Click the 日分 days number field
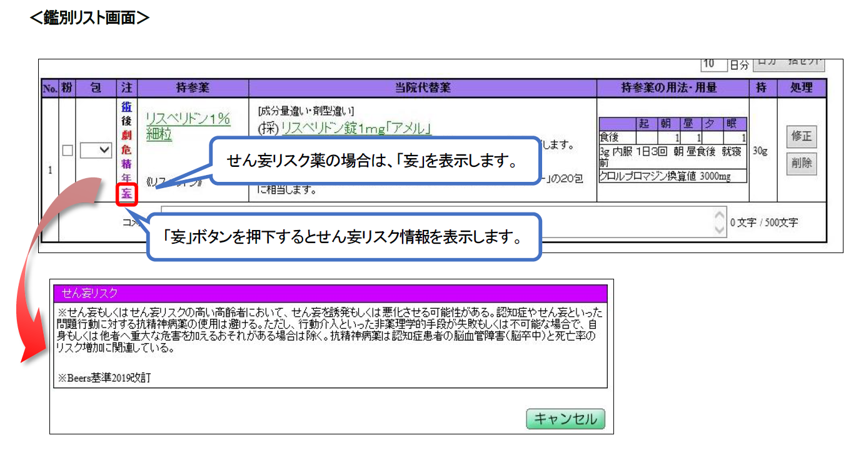The width and height of the screenshot is (851, 450). click(x=714, y=64)
